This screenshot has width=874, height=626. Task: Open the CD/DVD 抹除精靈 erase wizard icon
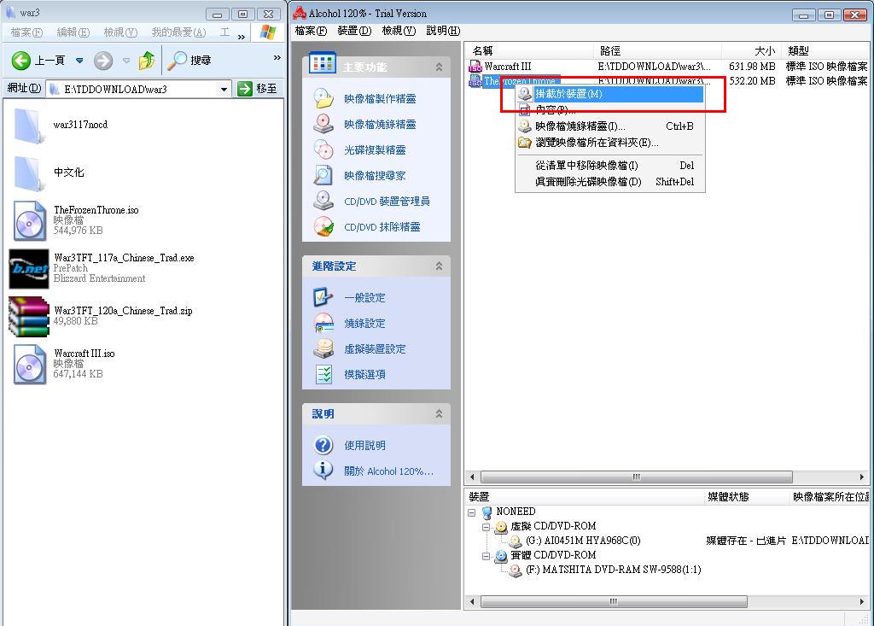tap(323, 226)
